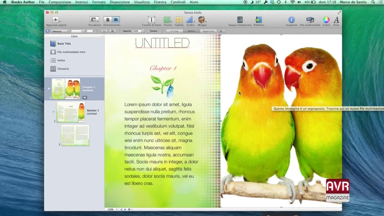
Task: Select the Section 1 page thumbnail
Action: (71, 112)
